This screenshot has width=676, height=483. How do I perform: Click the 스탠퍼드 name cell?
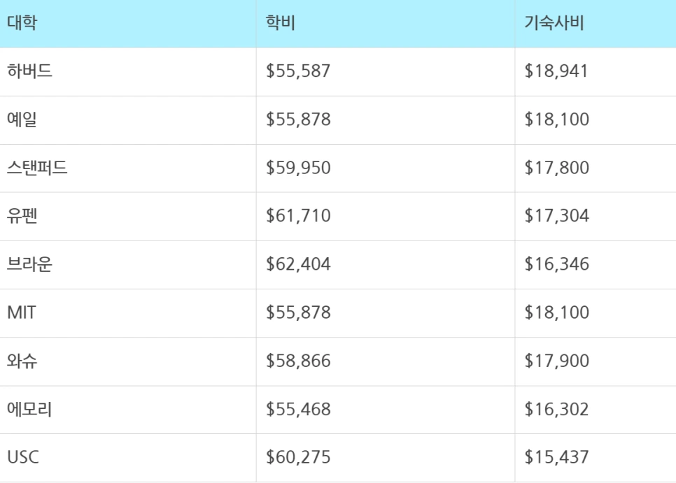click(37, 168)
